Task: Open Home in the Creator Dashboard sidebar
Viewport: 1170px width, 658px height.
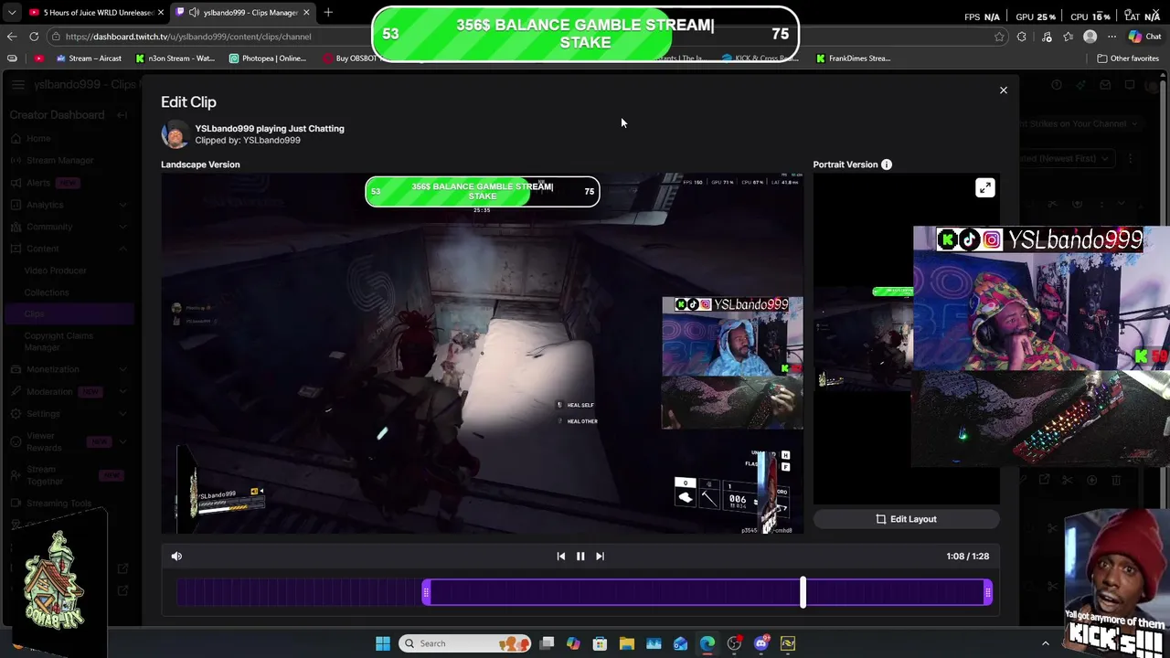Action: pos(38,138)
